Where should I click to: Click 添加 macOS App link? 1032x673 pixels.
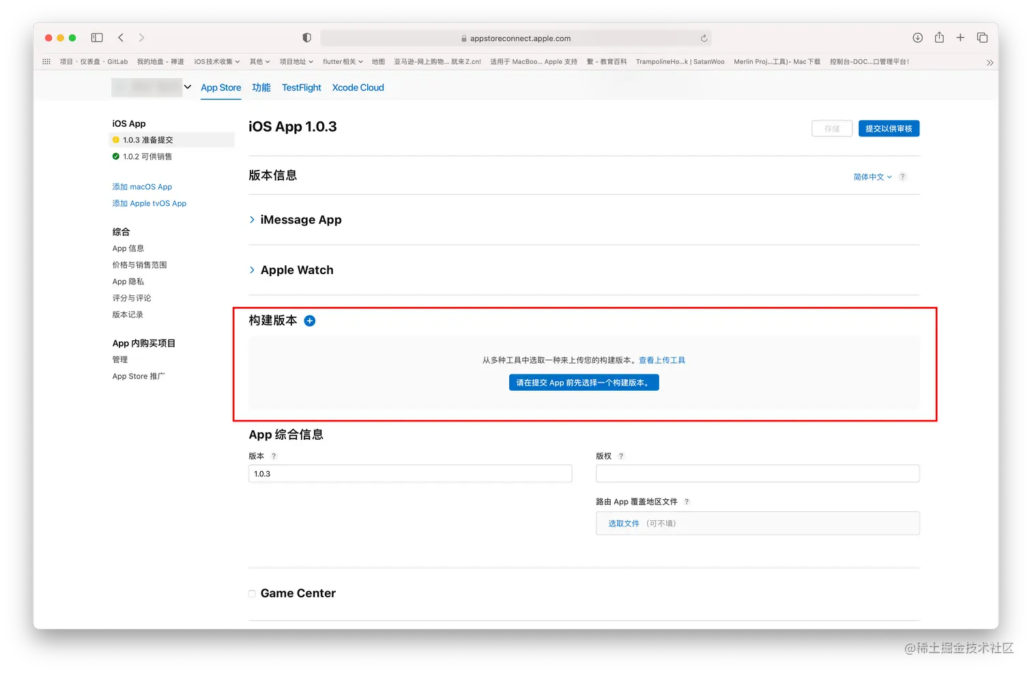pyautogui.click(x=142, y=187)
